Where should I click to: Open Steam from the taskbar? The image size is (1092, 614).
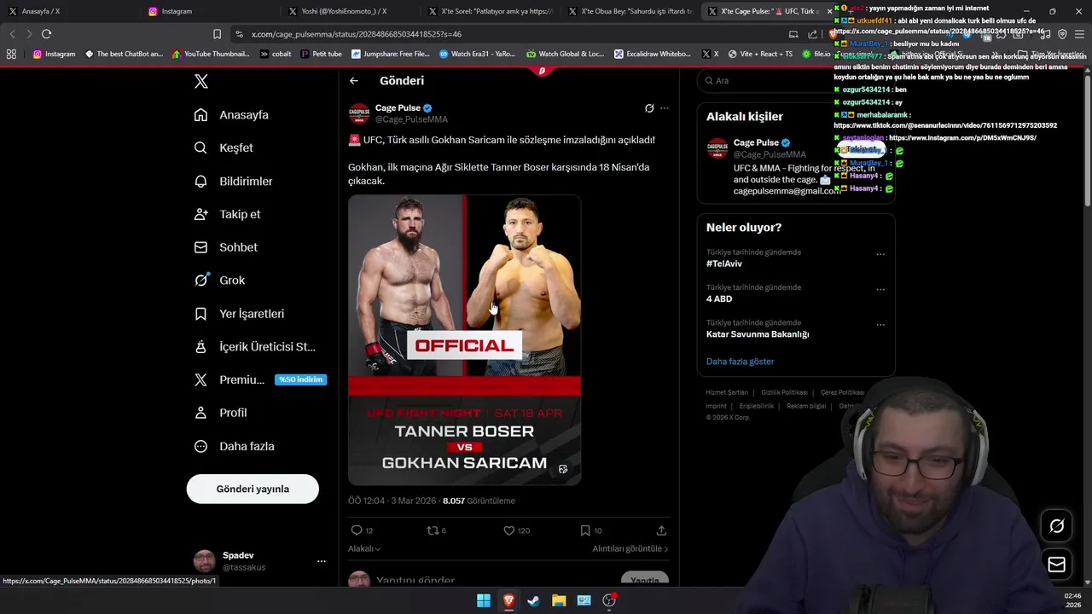click(x=533, y=600)
